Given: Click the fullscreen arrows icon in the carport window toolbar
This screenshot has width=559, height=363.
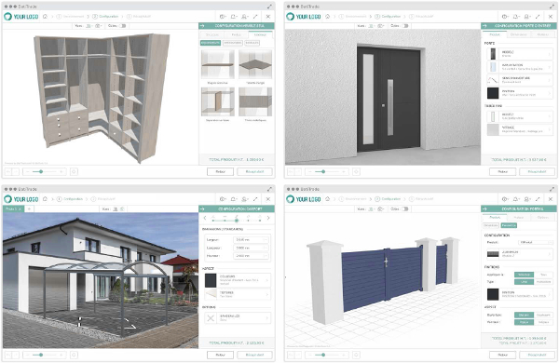Looking at the screenshot, I should point(255,199).
